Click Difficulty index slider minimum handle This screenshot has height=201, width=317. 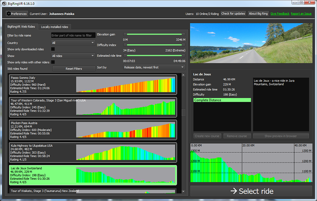(125, 45)
